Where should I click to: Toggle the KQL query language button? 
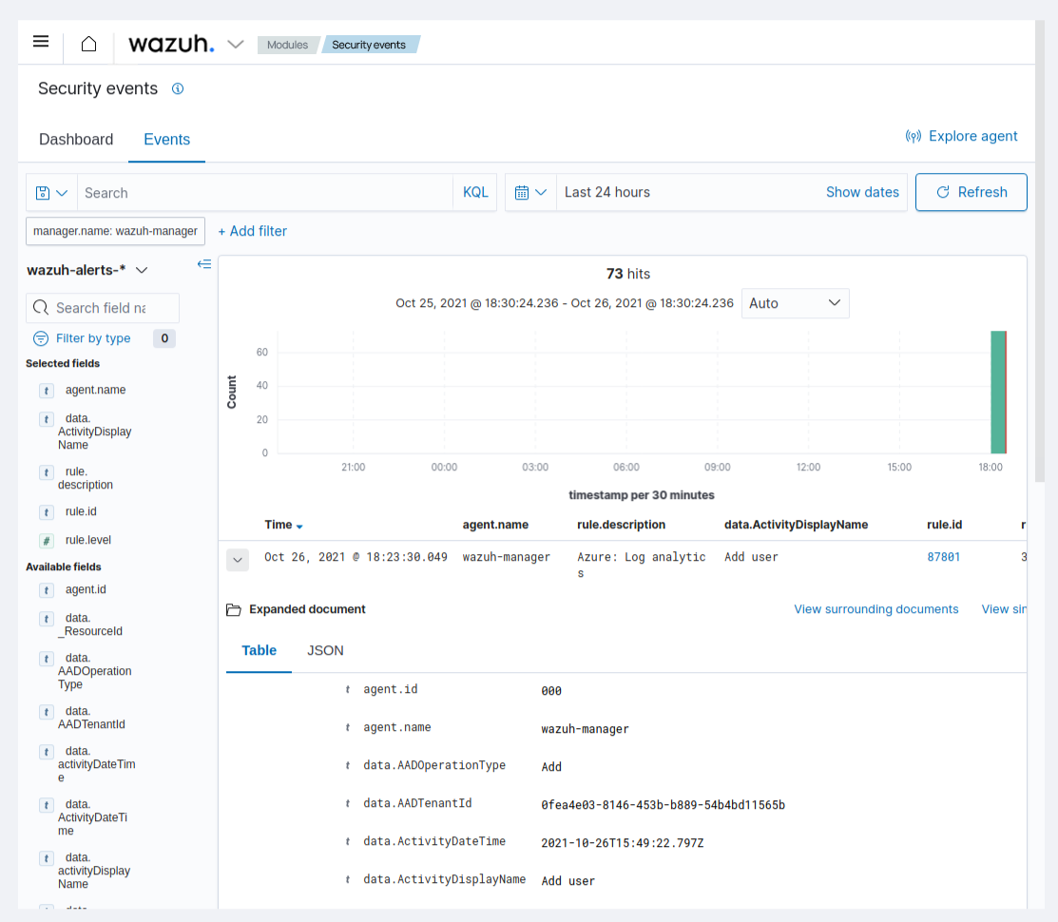point(475,192)
